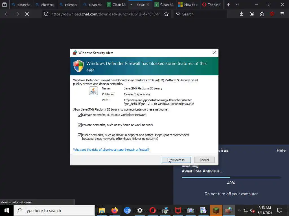Bookmark this page with the star
This screenshot has width=289, height=216.
166,14
